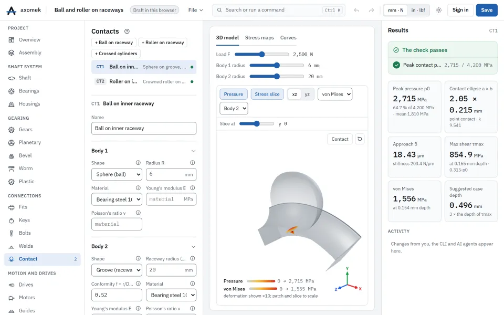Click the redo arrow icon
The height and width of the screenshot is (315, 504).
click(371, 10)
